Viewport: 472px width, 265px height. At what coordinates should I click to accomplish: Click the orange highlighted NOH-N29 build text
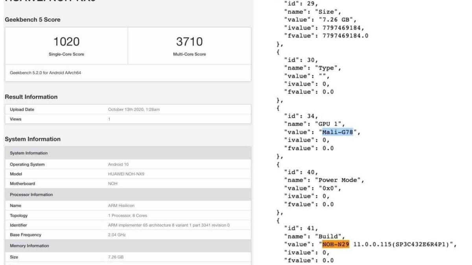(336, 245)
